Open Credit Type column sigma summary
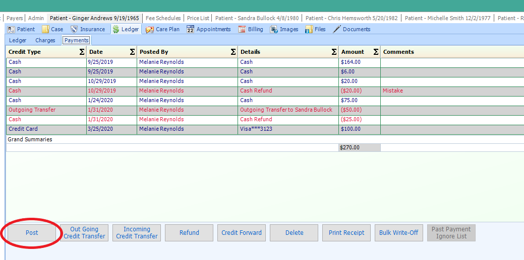Screen dimensions: 524x260 coord(82,52)
